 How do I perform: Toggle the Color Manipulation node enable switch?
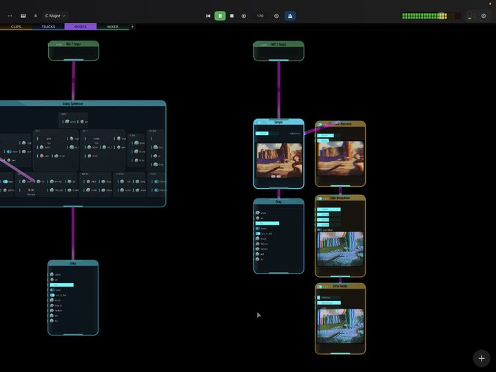(320, 198)
